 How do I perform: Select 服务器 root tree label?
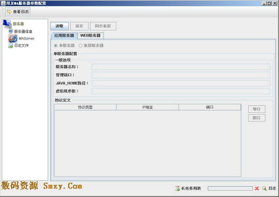18,24
